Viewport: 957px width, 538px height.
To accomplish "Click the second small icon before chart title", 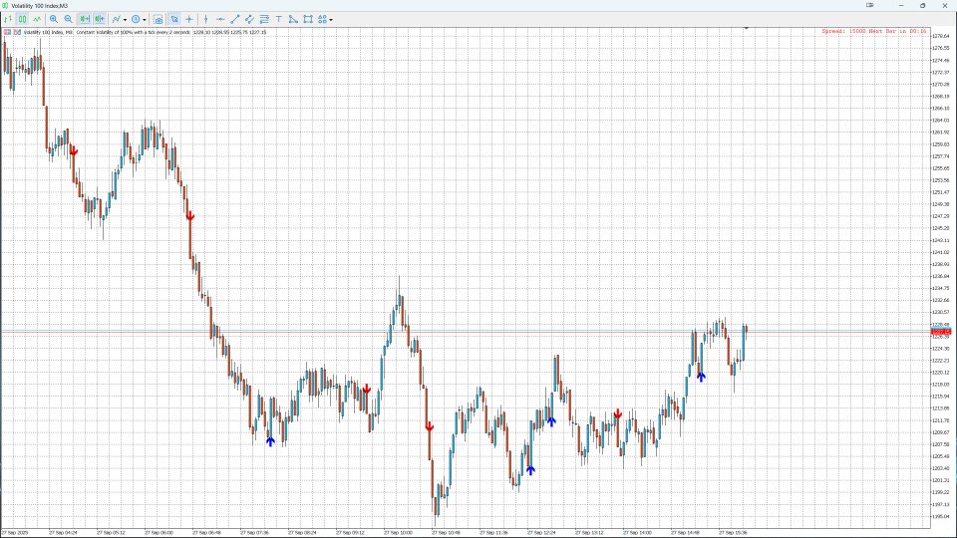I will [x=17, y=32].
